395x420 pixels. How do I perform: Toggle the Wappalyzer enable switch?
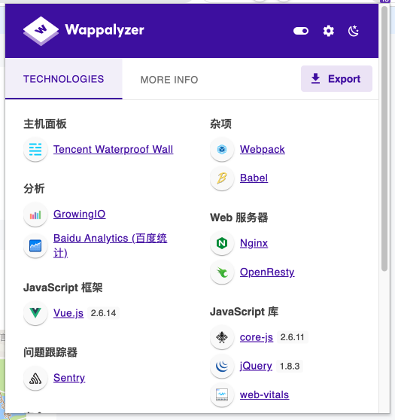(301, 31)
